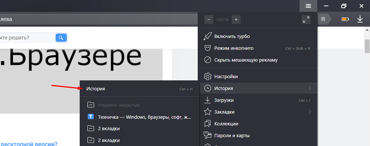
Task: Click the star icon for Закладки
Action: point(207,112)
